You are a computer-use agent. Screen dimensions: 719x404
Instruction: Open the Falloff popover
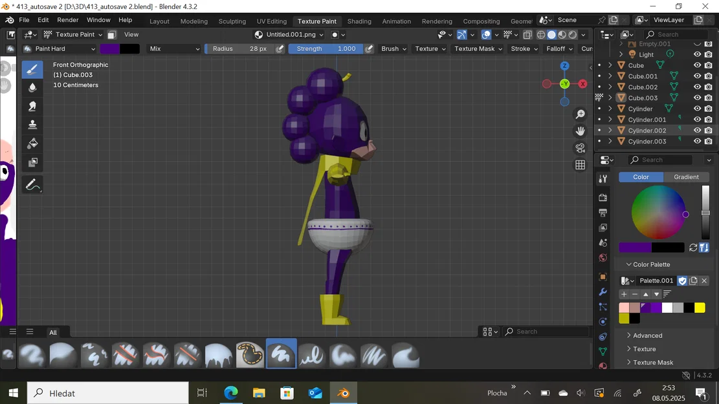(x=559, y=48)
